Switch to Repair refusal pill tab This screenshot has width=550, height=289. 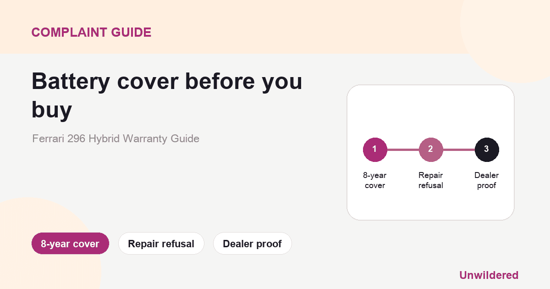click(x=161, y=244)
